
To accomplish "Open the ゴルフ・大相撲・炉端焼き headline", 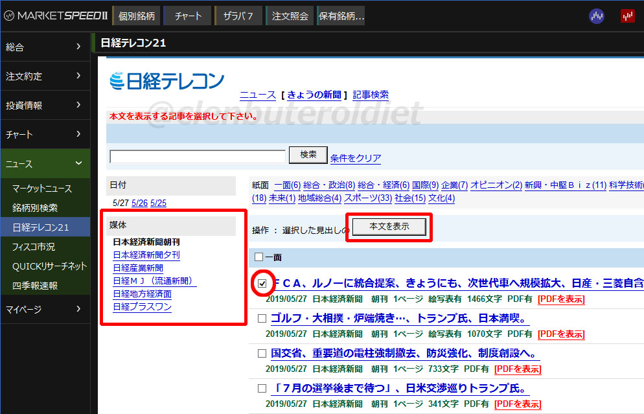I will point(400,318).
